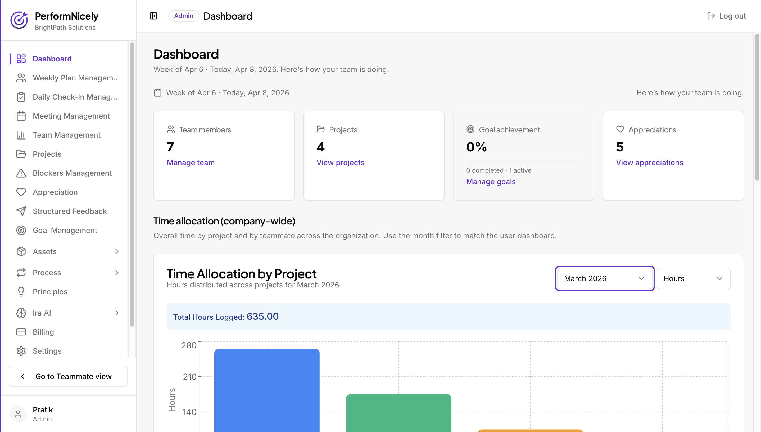Open the March 2026 month dropdown
The height and width of the screenshot is (432, 761).
point(604,278)
